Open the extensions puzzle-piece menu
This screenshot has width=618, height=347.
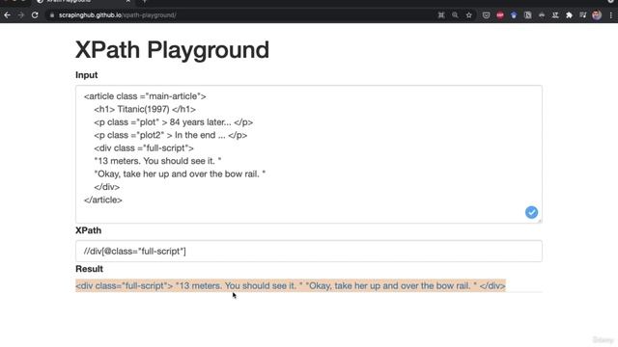[569, 15]
